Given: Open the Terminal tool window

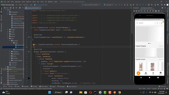Looking at the screenshot, I should click(34, 87).
